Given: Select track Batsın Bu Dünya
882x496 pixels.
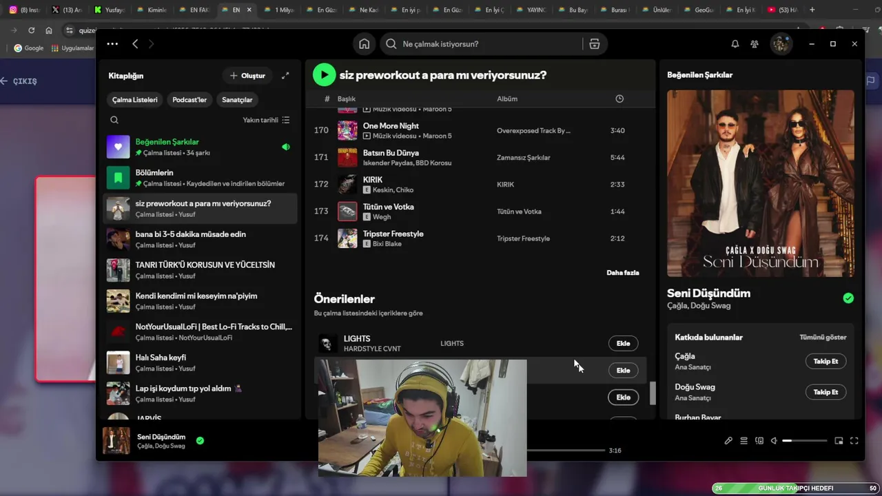Looking at the screenshot, I should 480,157.
